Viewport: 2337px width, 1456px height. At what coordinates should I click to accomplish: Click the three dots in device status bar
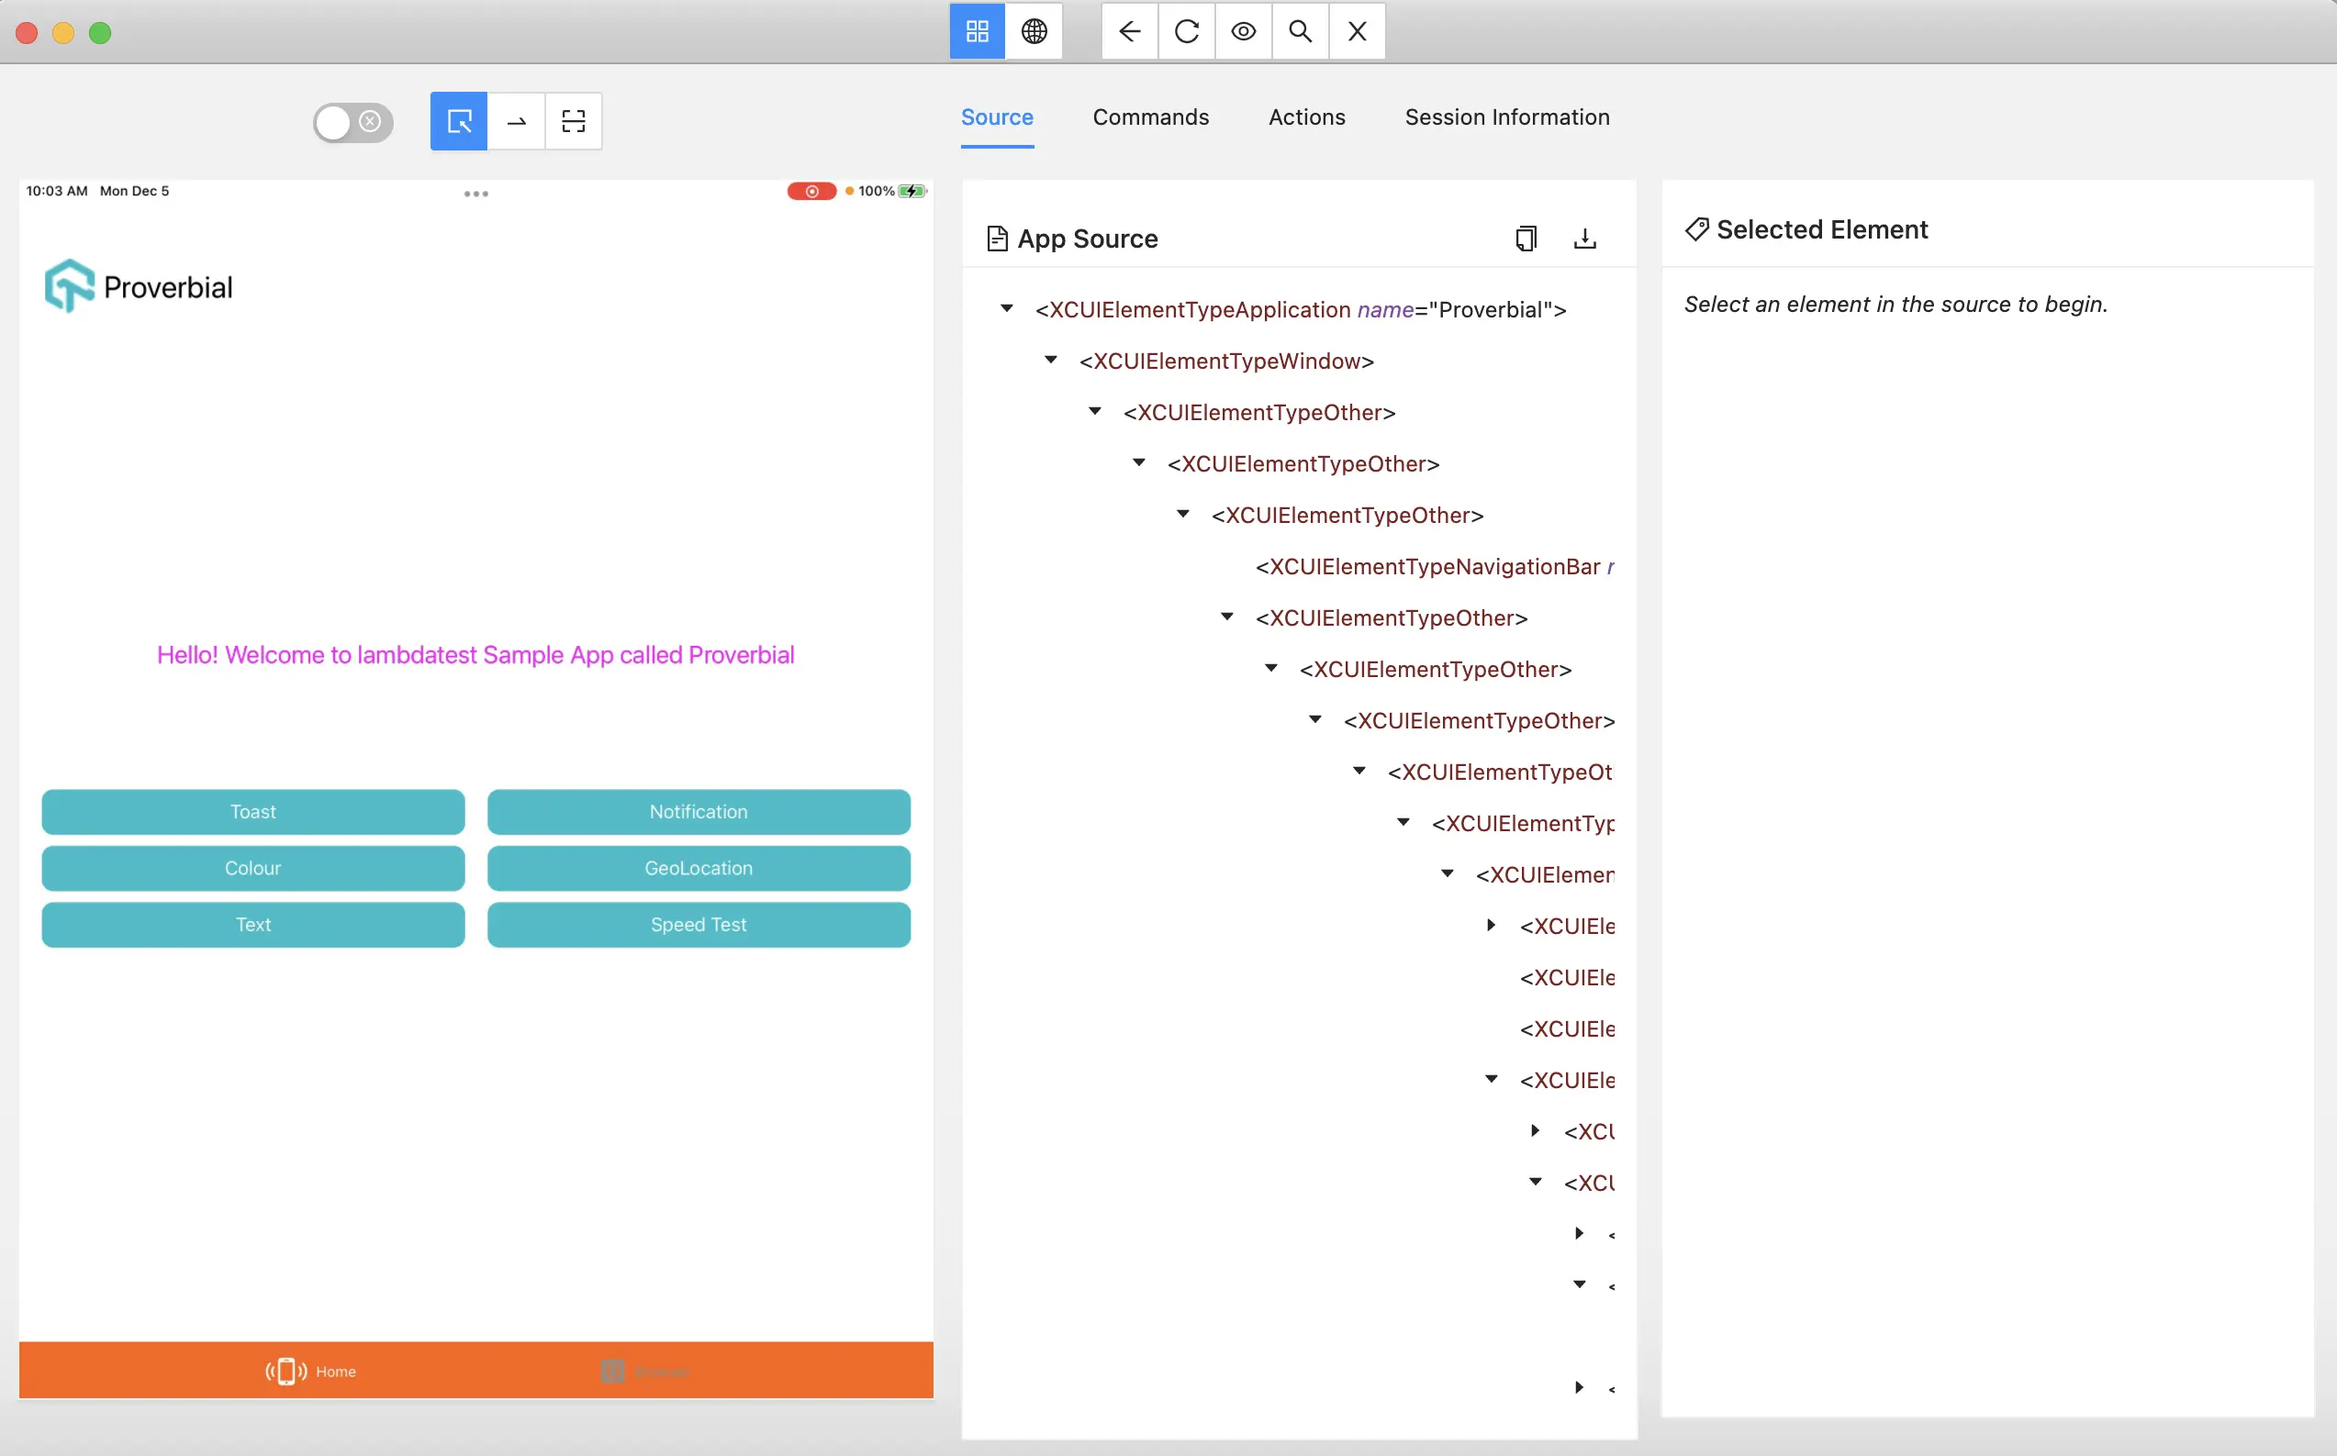(x=475, y=194)
